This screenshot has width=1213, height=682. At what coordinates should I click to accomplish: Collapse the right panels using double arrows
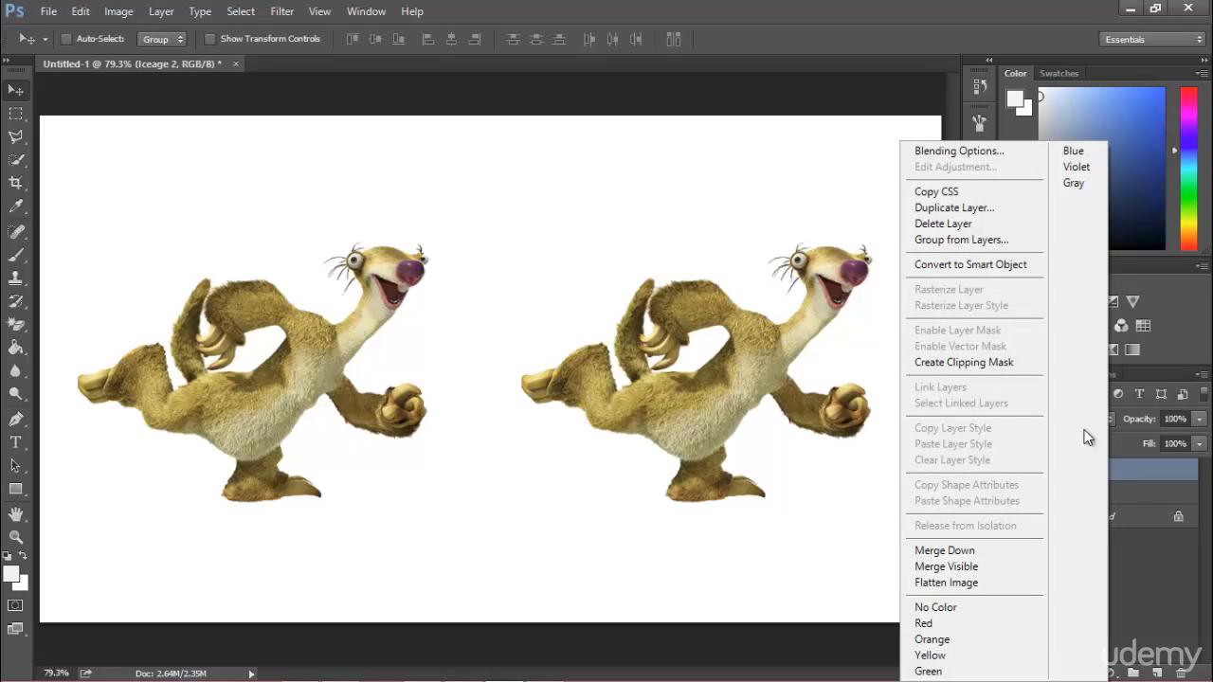pyautogui.click(x=1204, y=60)
